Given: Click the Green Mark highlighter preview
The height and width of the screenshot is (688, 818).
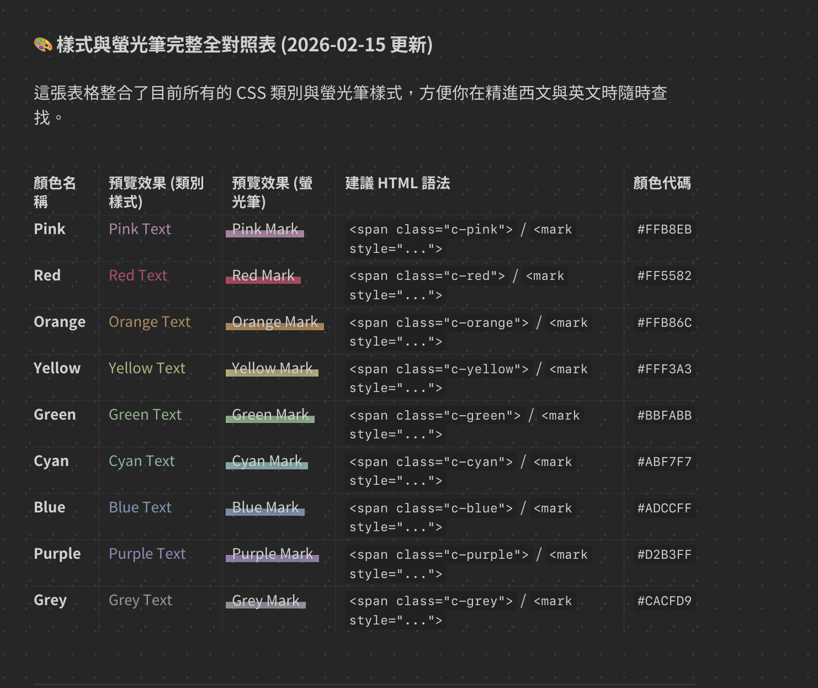Looking at the screenshot, I should click(x=270, y=415).
